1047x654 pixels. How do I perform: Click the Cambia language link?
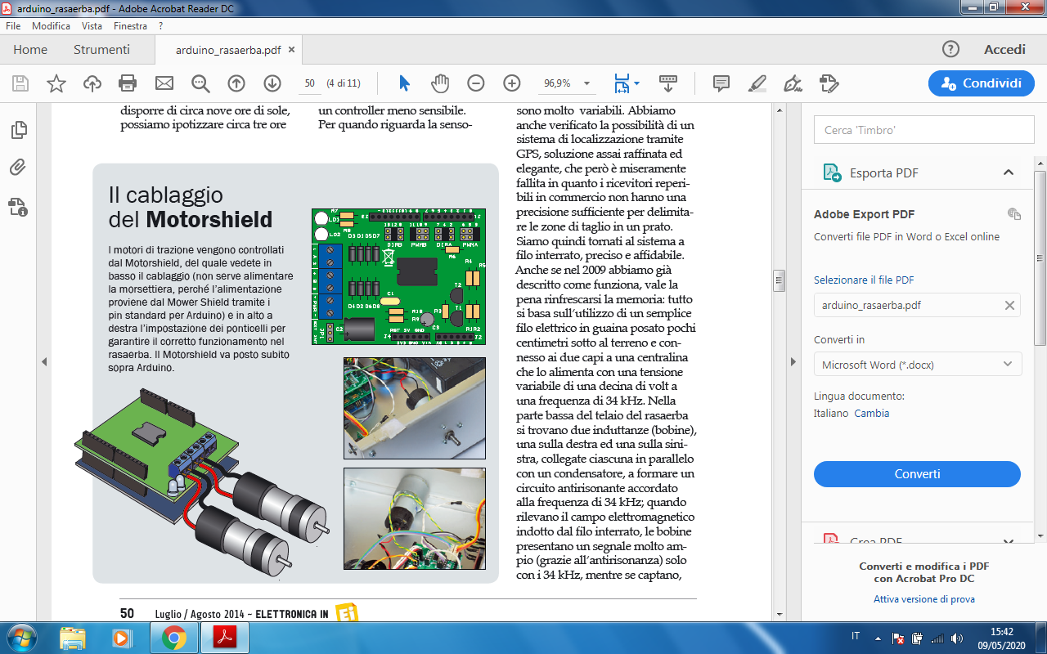click(x=872, y=413)
